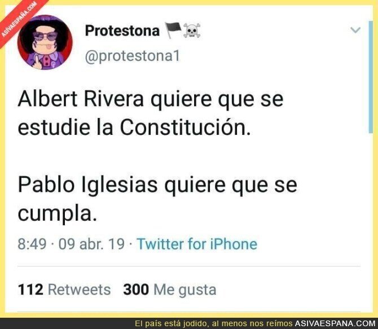Screen dimensions: 378x329
Task: Select the 'Pablo Iglesias quiere que se' line
Action: (157, 185)
